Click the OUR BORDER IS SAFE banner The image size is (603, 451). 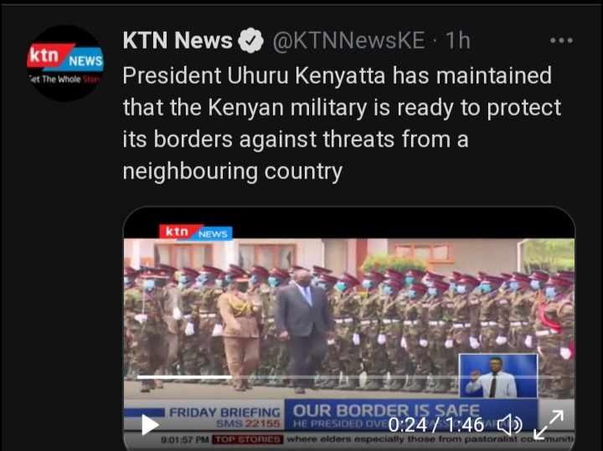point(386,411)
